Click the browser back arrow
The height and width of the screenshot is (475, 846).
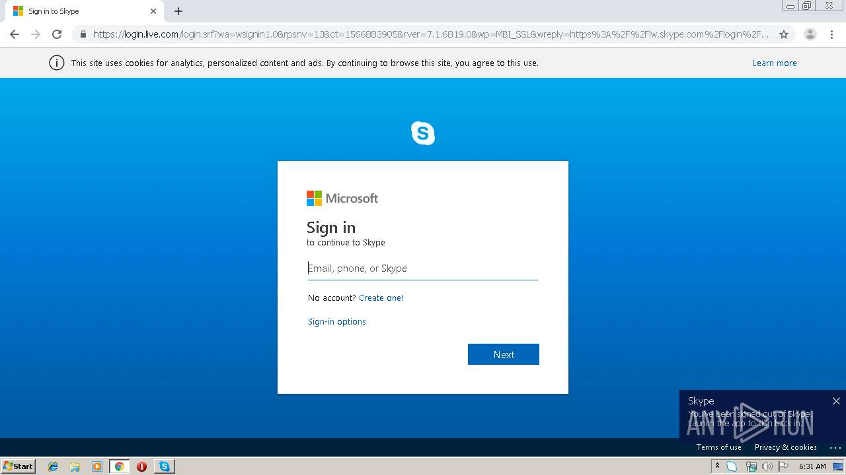click(x=15, y=34)
